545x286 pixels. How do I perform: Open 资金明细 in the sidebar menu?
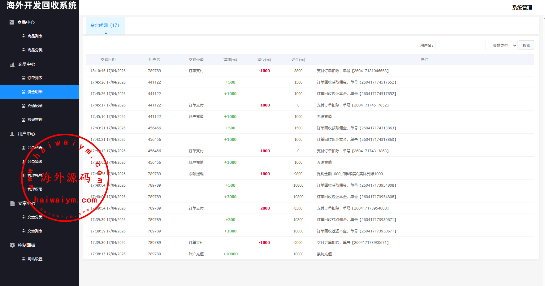[x=35, y=92]
